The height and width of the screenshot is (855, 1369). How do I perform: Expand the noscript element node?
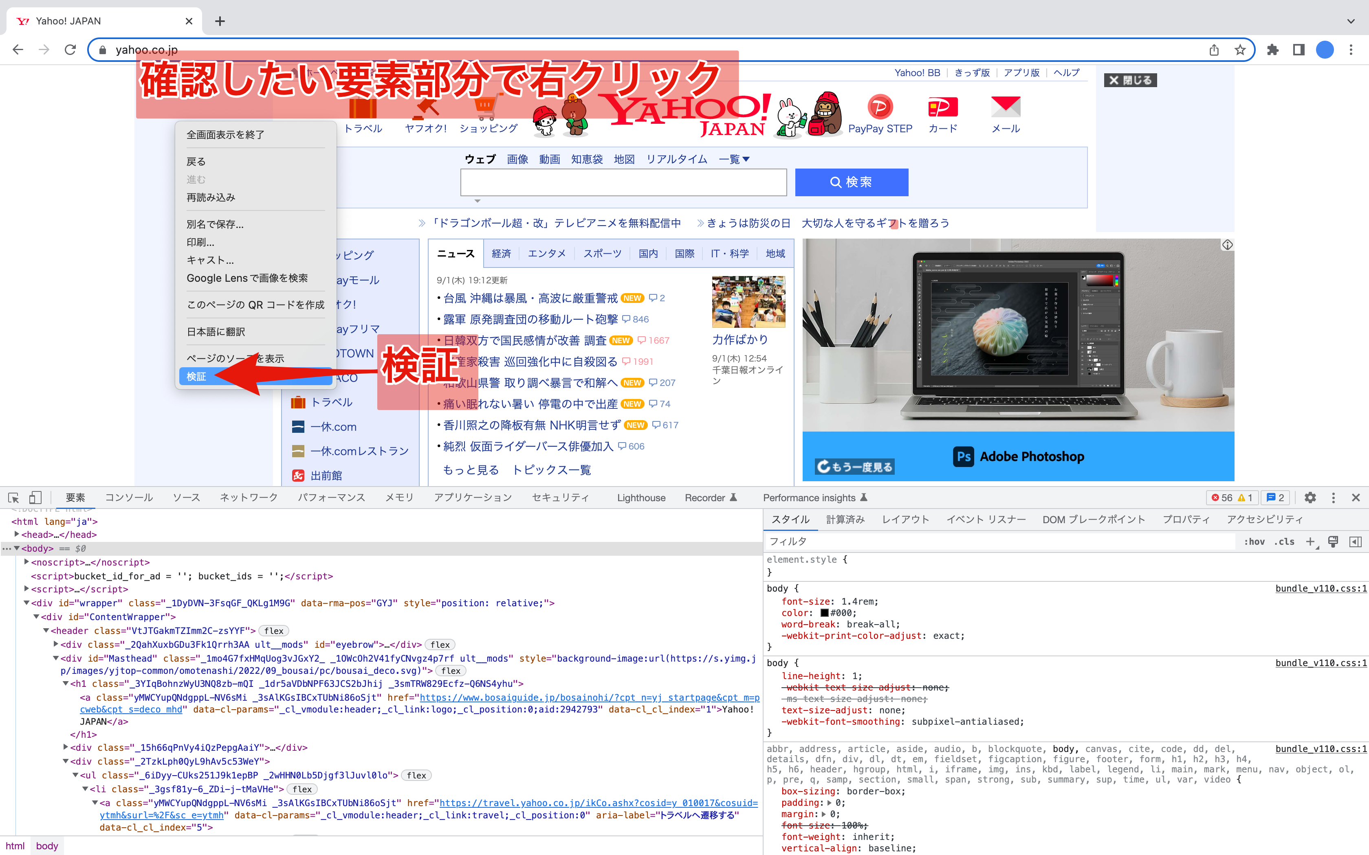coord(26,562)
